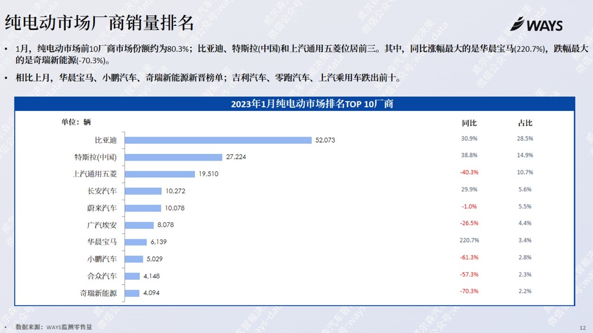Click the sales value 6,139

click(x=158, y=242)
